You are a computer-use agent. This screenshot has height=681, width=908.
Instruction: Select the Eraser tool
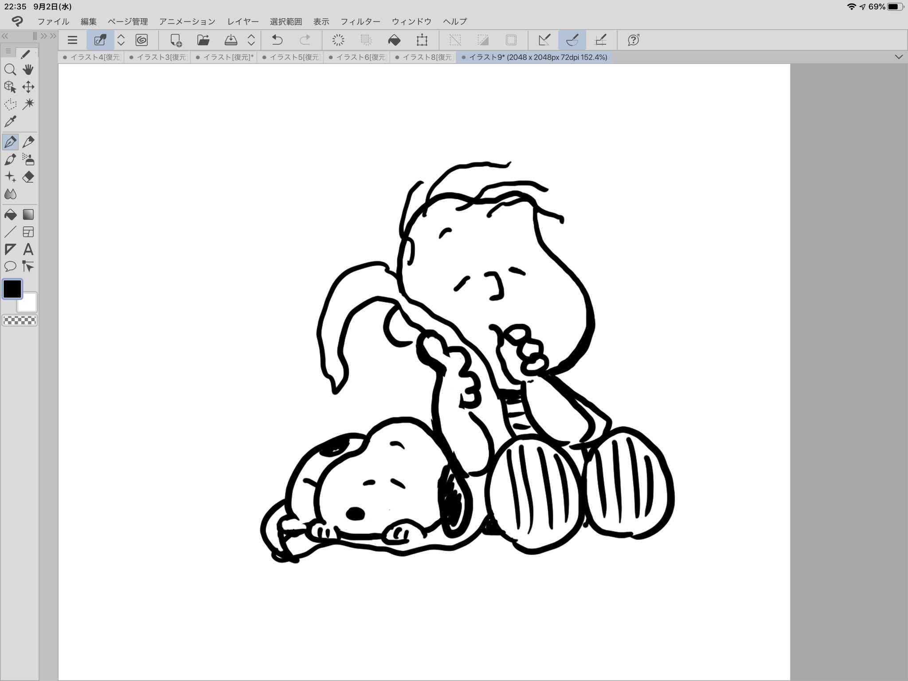[28, 177]
